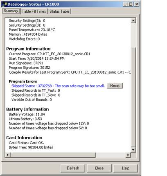This screenshot has height=176, width=167.
Task: Select the voltage dropped below 12V line
Action: [x=49, y=124]
